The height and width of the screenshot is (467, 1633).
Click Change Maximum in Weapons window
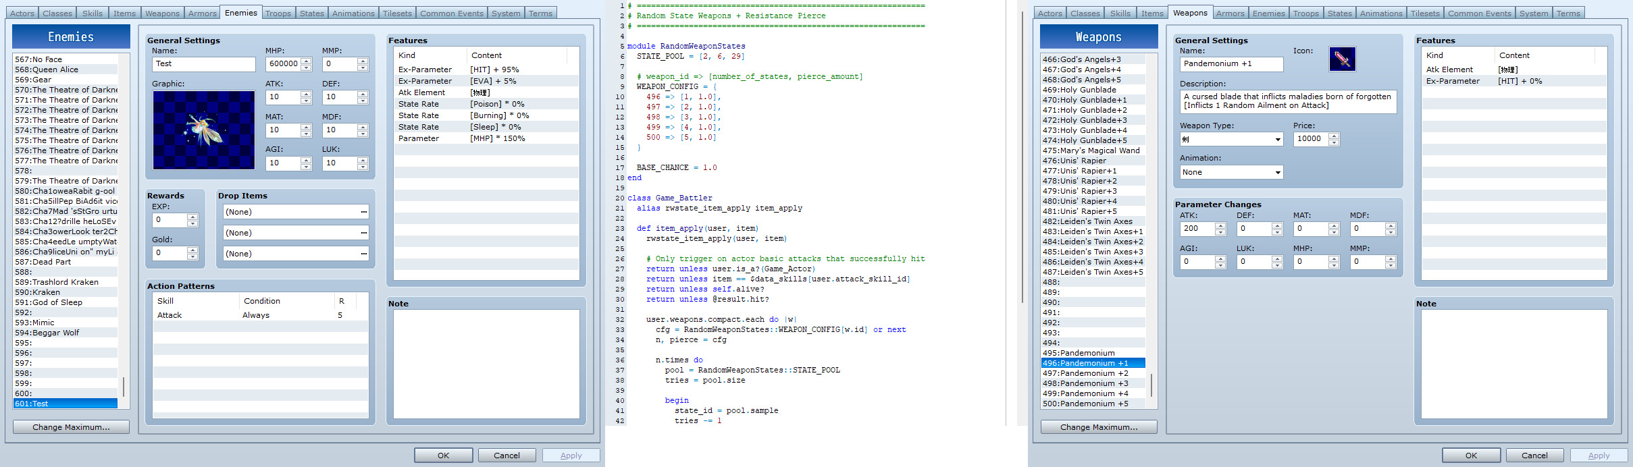[1099, 427]
